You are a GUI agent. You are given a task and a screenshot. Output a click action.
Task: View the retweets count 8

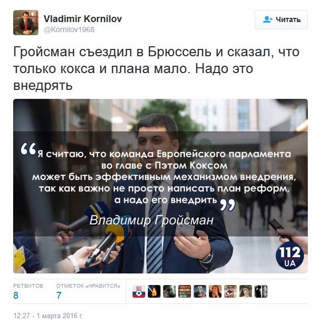16,296
